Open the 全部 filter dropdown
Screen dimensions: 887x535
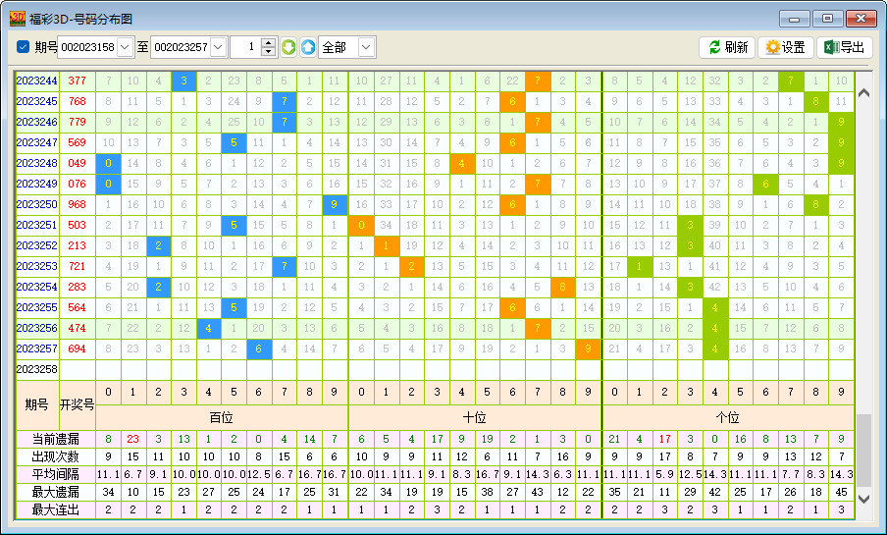[x=366, y=47]
